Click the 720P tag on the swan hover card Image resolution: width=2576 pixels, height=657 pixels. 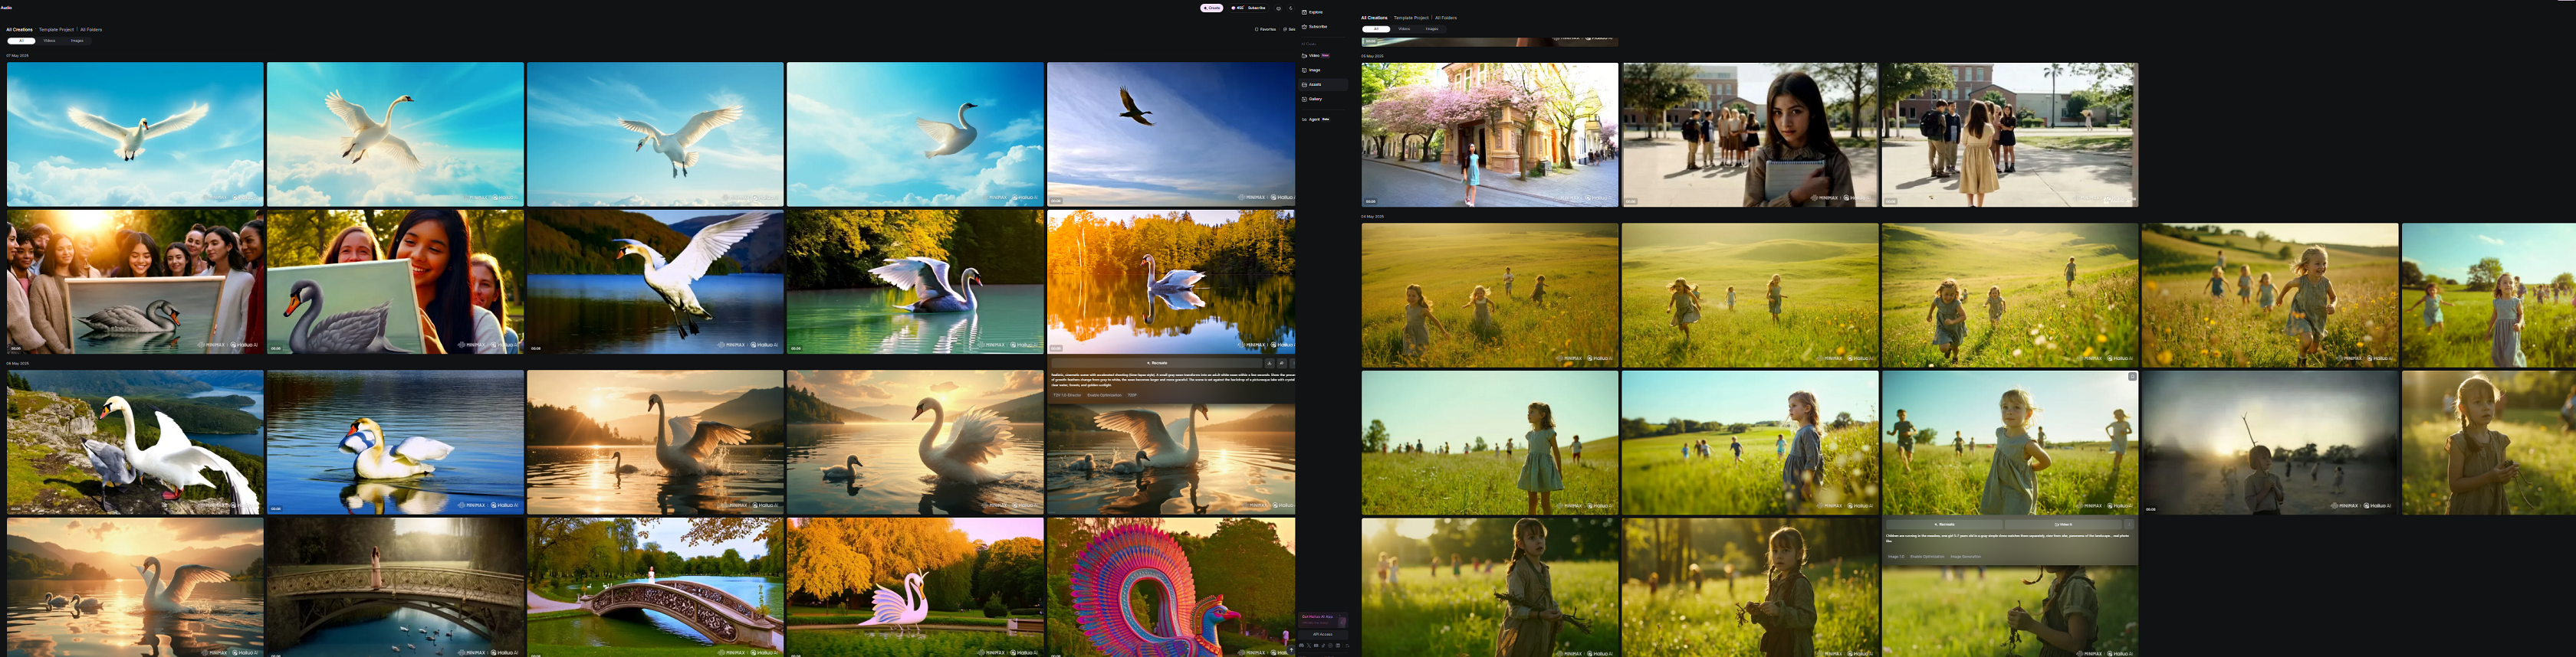[x=1132, y=395]
